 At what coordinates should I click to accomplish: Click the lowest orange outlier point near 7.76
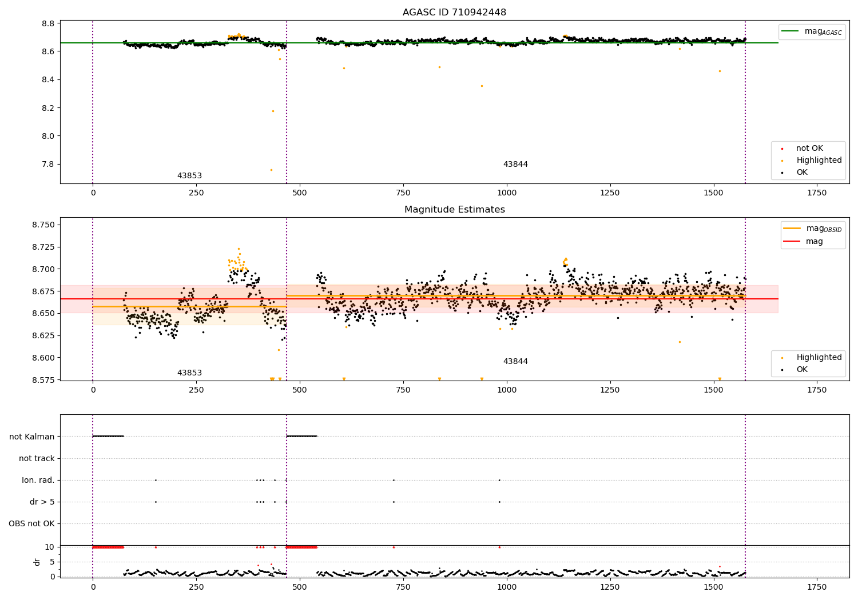pyautogui.click(x=271, y=170)
